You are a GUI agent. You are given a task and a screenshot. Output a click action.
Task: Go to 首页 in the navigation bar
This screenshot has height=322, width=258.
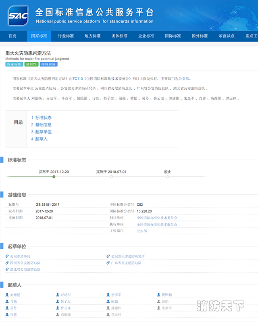pyautogui.click(x=12, y=36)
